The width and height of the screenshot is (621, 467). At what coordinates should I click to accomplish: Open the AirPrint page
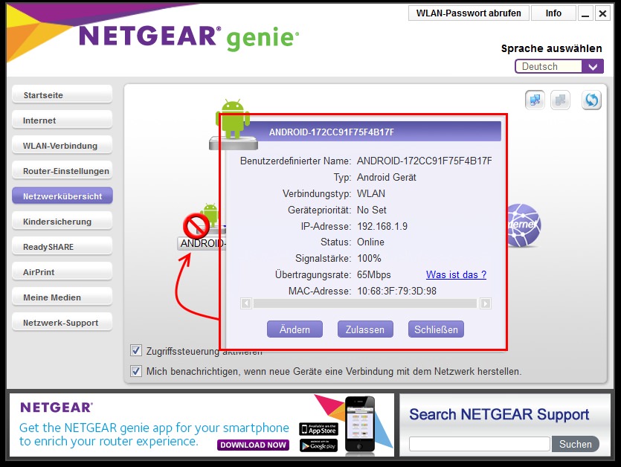(x=62, y=272)
